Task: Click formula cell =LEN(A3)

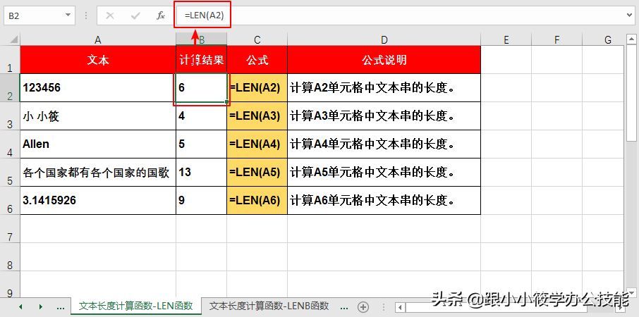Action: [257, 116]
